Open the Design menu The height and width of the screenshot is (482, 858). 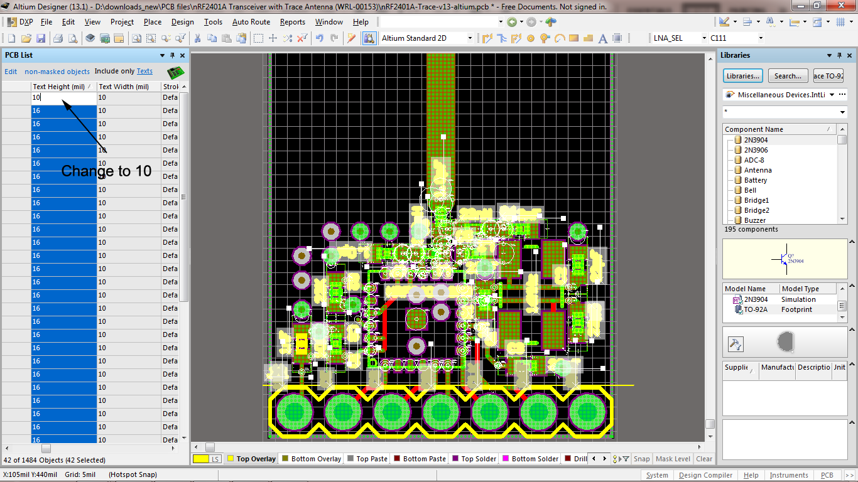[183, 22]
